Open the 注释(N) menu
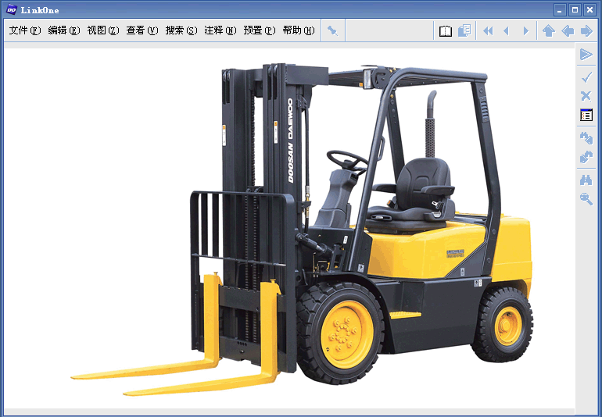 (x=220, y=31)
